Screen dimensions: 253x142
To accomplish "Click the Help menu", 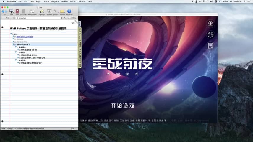I will coord(90,1).
